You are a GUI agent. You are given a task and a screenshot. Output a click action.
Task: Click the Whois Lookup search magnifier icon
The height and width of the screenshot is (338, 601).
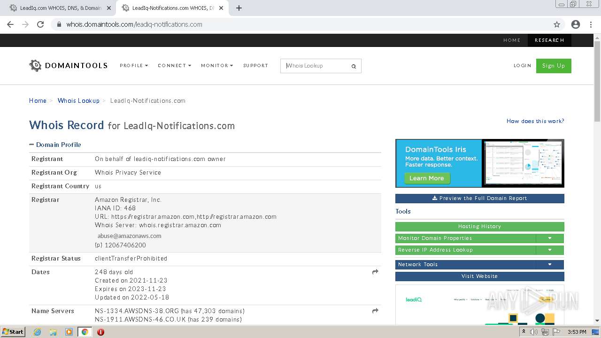(x=354, y=66)
